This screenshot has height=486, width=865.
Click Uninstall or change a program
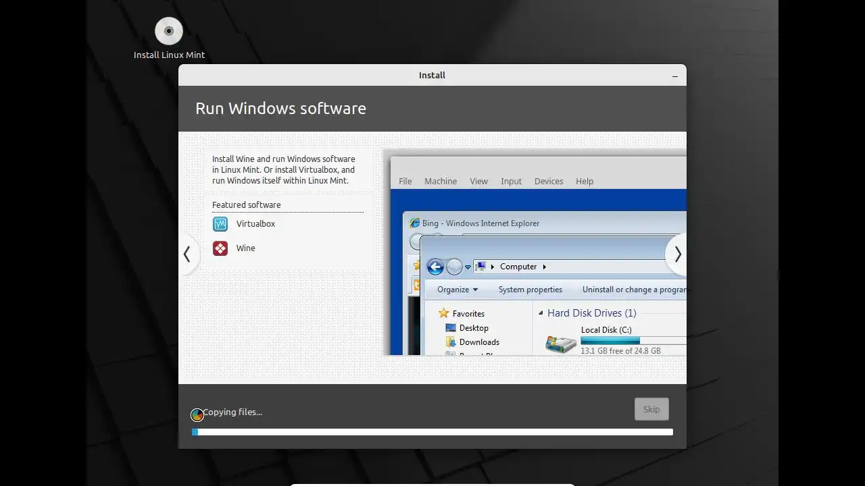634,290
